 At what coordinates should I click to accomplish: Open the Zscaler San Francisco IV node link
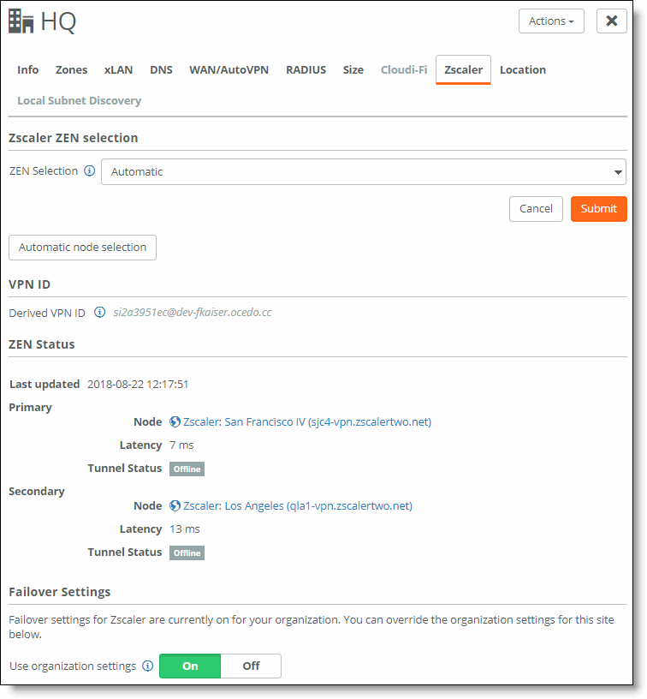[307, 421]
